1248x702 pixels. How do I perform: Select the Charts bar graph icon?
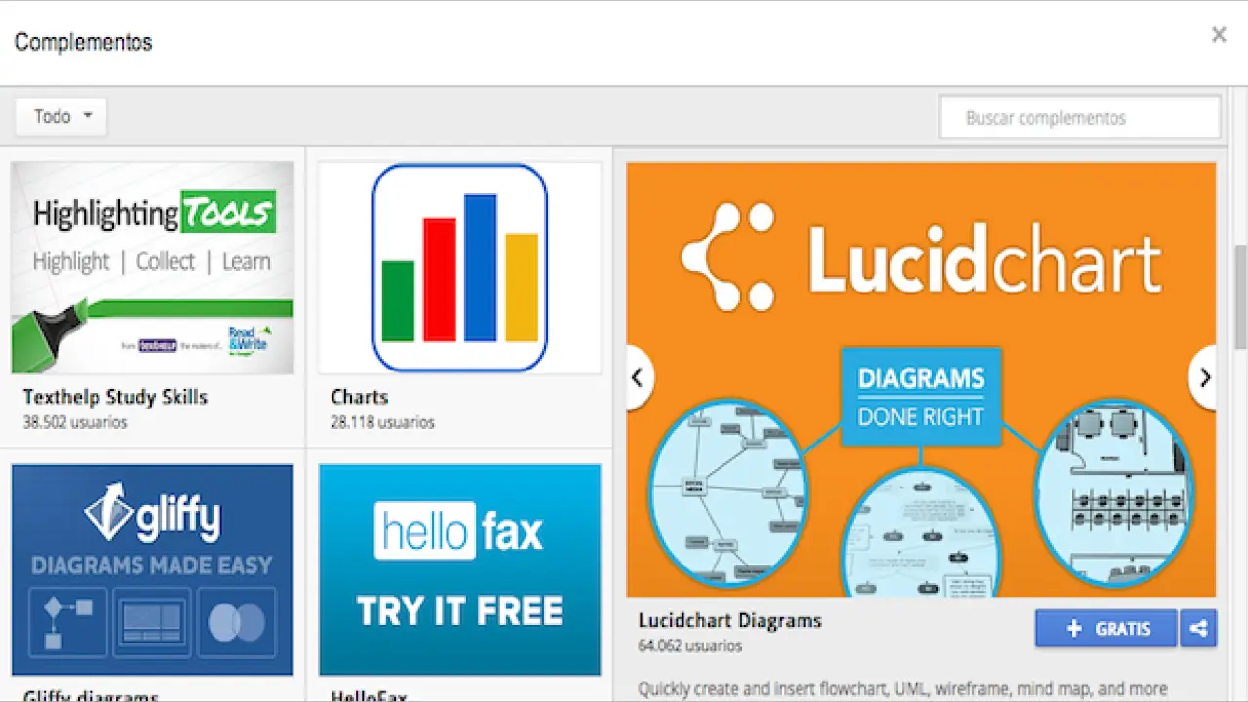[459, 267]
